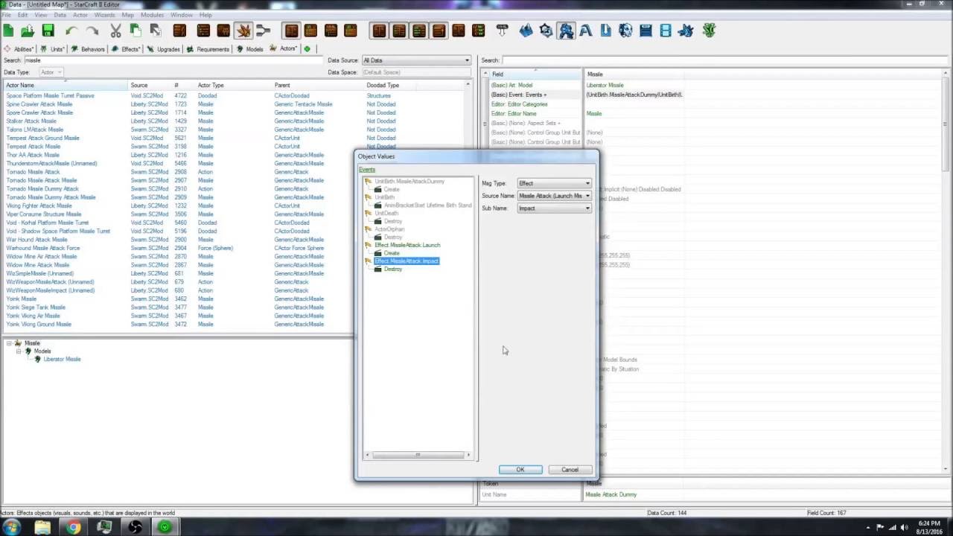Open the Cutscenes film strip icon
The image size is (953, 536).
click(666, 31)
